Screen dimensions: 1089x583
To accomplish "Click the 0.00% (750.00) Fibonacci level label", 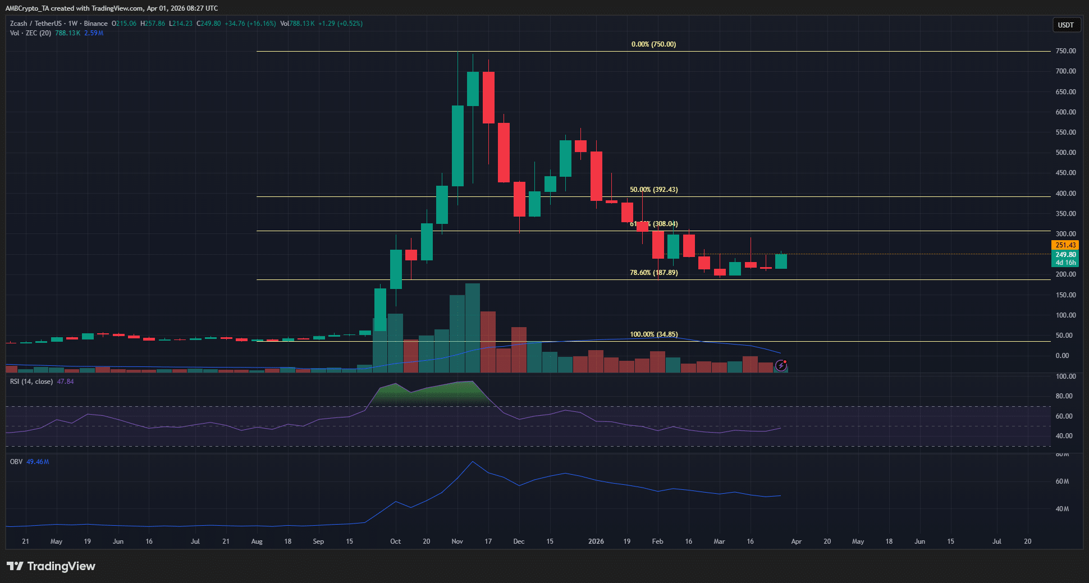I will click(x=653, y=44).
